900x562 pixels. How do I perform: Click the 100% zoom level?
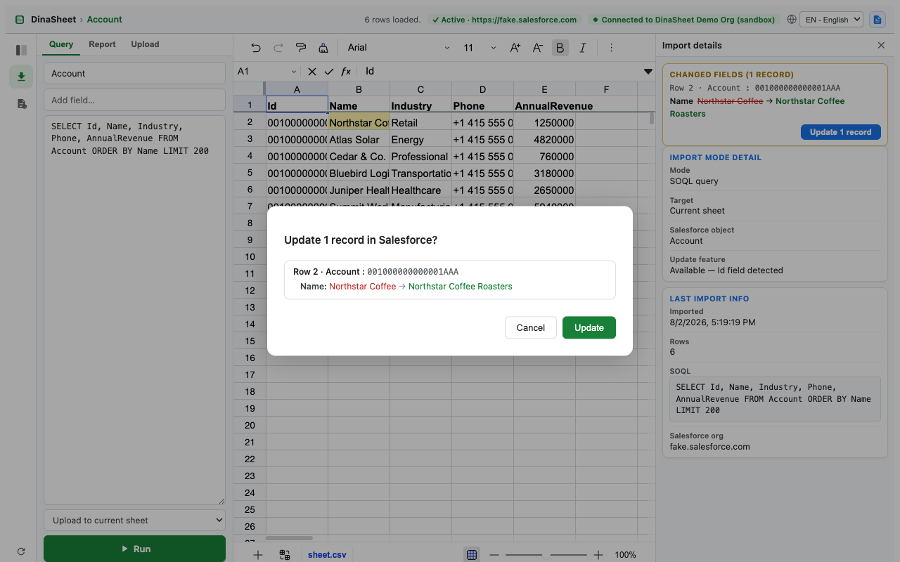pyautogui.click(x=625, y=554)
